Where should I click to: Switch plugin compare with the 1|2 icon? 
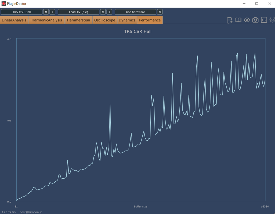point(264,20)
